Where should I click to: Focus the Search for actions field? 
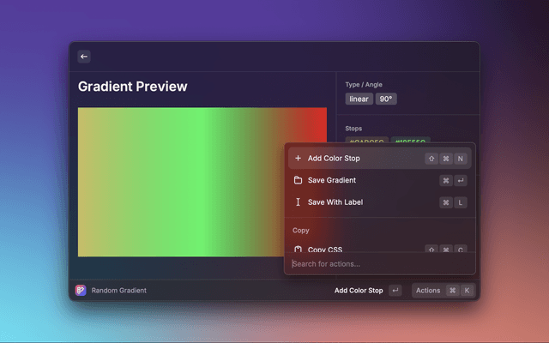coord(377,264)
